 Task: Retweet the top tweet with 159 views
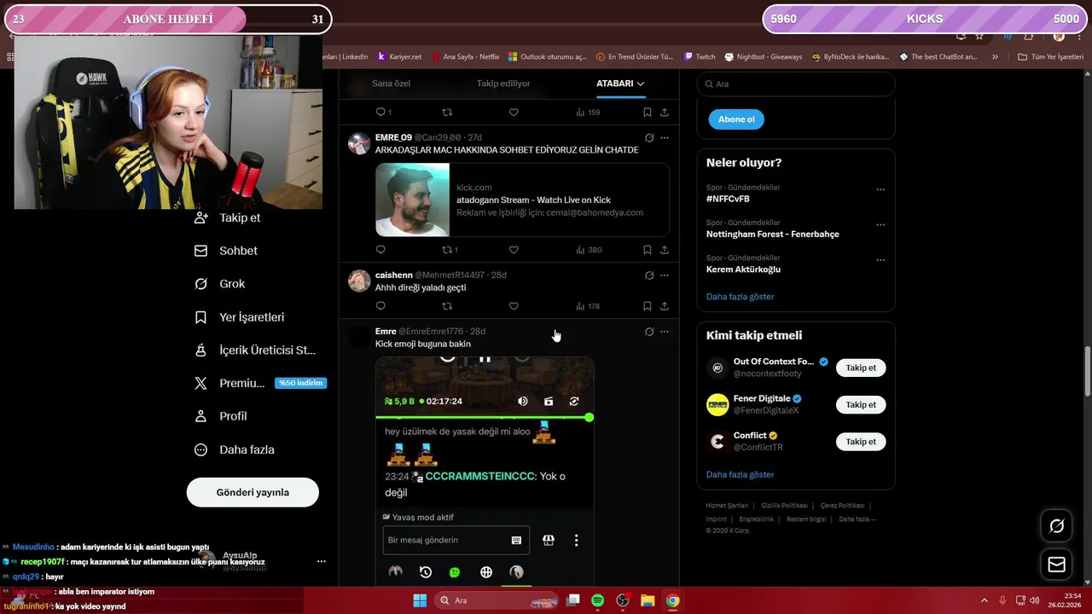pos(447,113)
